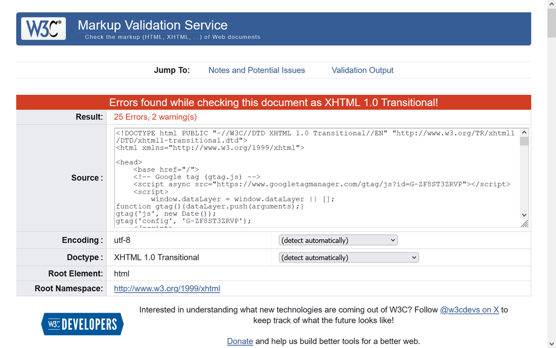Click the source textarea scrollbar thumb
This screenshot has width=556, height=348.
[524, 142]
